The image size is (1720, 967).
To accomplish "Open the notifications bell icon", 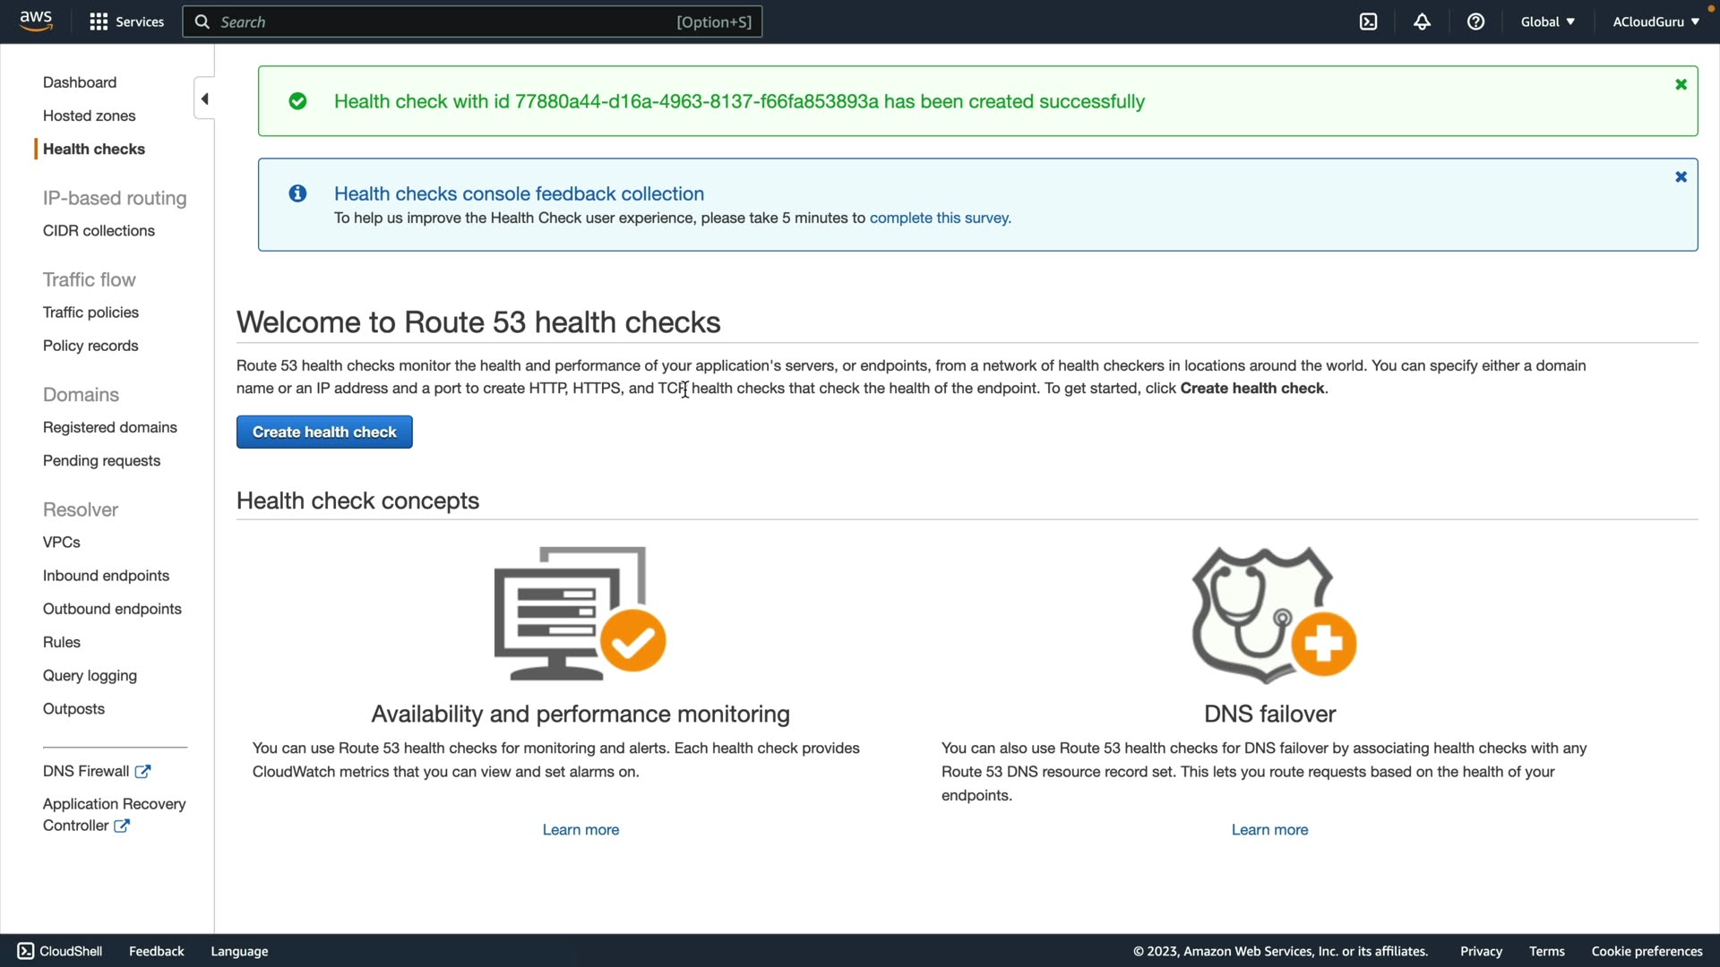I will tap(1422, 21).
